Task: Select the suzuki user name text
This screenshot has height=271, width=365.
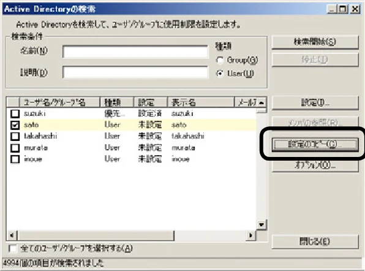Action: click(35, 113)
